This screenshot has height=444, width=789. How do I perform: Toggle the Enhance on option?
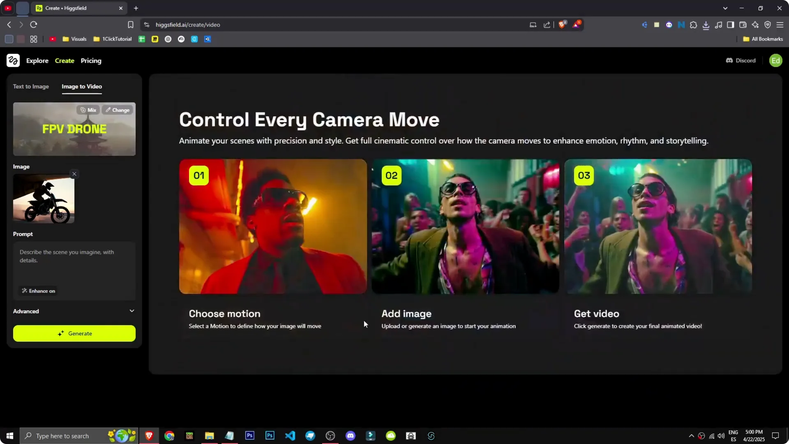tap(38, 291)
